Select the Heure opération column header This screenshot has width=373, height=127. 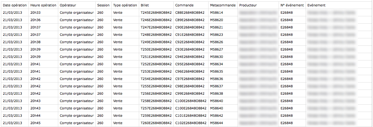(x=43, y=5)
